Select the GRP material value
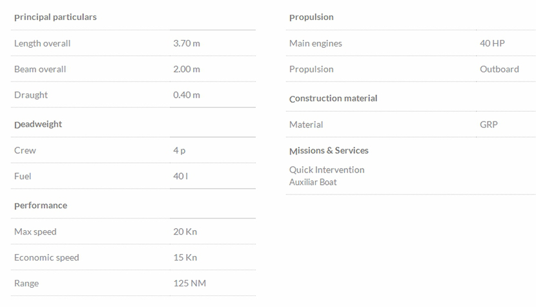 click(x=489, y=125)
